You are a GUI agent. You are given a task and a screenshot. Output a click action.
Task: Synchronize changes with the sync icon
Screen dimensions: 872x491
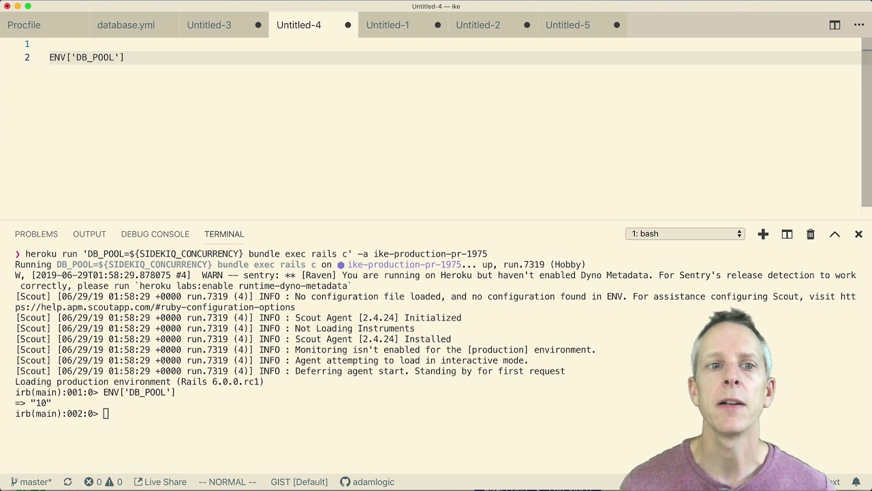pos(67,482)
